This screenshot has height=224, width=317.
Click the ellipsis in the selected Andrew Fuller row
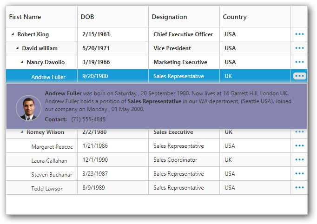(299, 76)
